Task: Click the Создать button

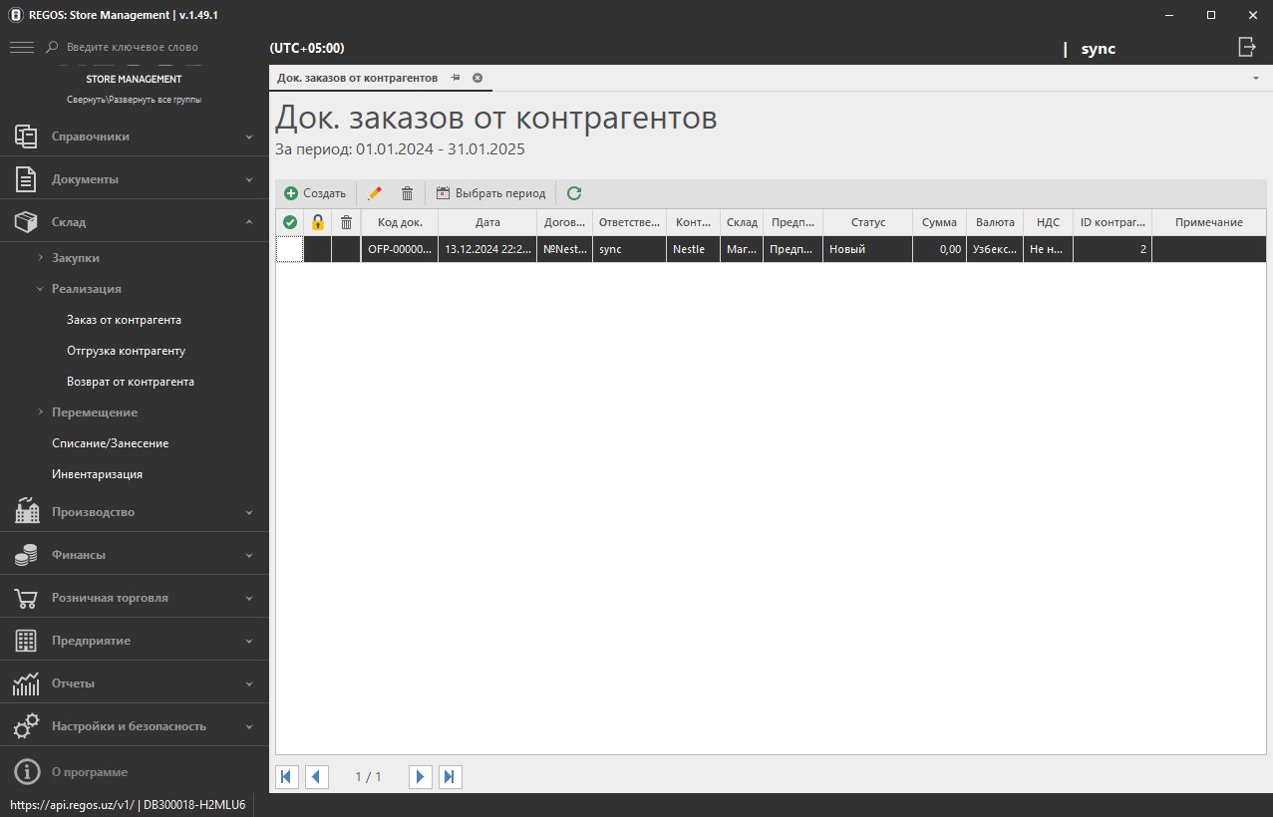Action: tap(315, 193)
